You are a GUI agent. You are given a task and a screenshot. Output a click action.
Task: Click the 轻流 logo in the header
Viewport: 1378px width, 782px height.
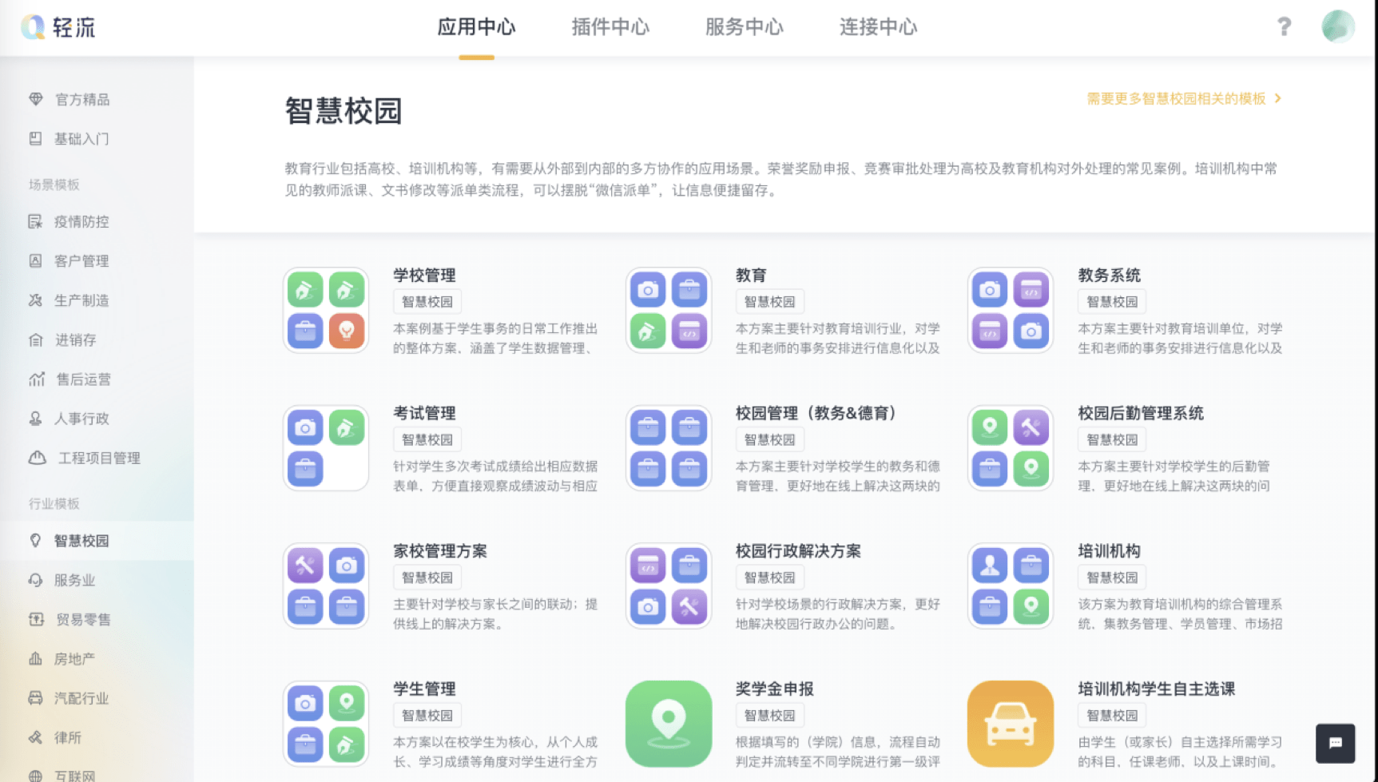pyautogui.click(x=58, y=27)
